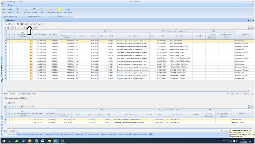This screenshot has height=144, width=255.
Task: Click Обновить above the lower documents grid
Action: pos(10,103)
